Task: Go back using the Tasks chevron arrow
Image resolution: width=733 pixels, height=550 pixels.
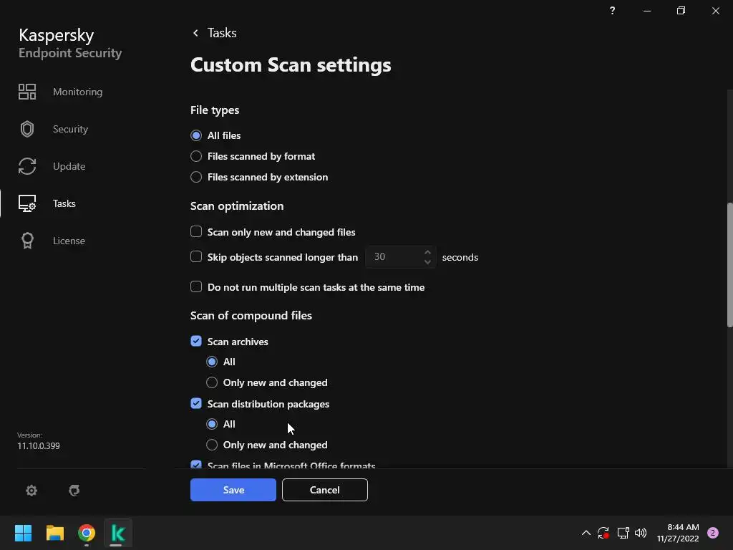Action: click(195, 33)
